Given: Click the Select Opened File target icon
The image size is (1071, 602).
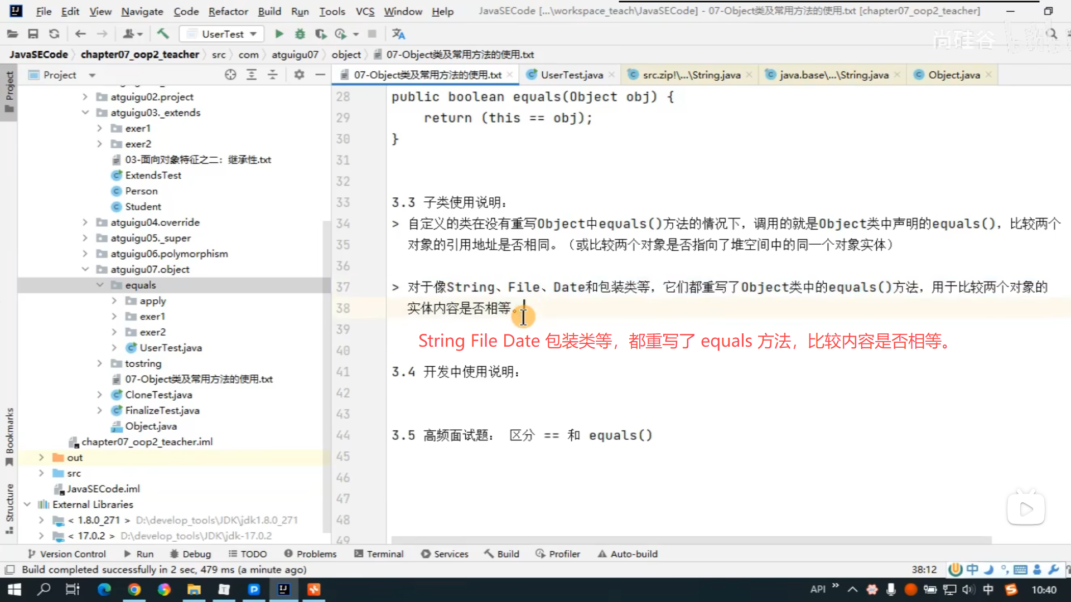Looking at the screenshot, I should click(230, 75).
